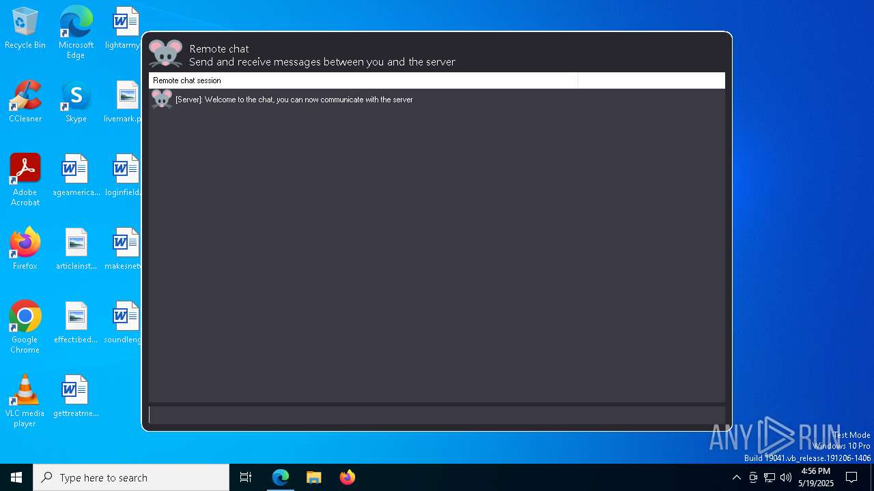The width and height of the screenshot is (874, 491).
Task: Select the Server welcome message row
Action: tap(437, 100)
